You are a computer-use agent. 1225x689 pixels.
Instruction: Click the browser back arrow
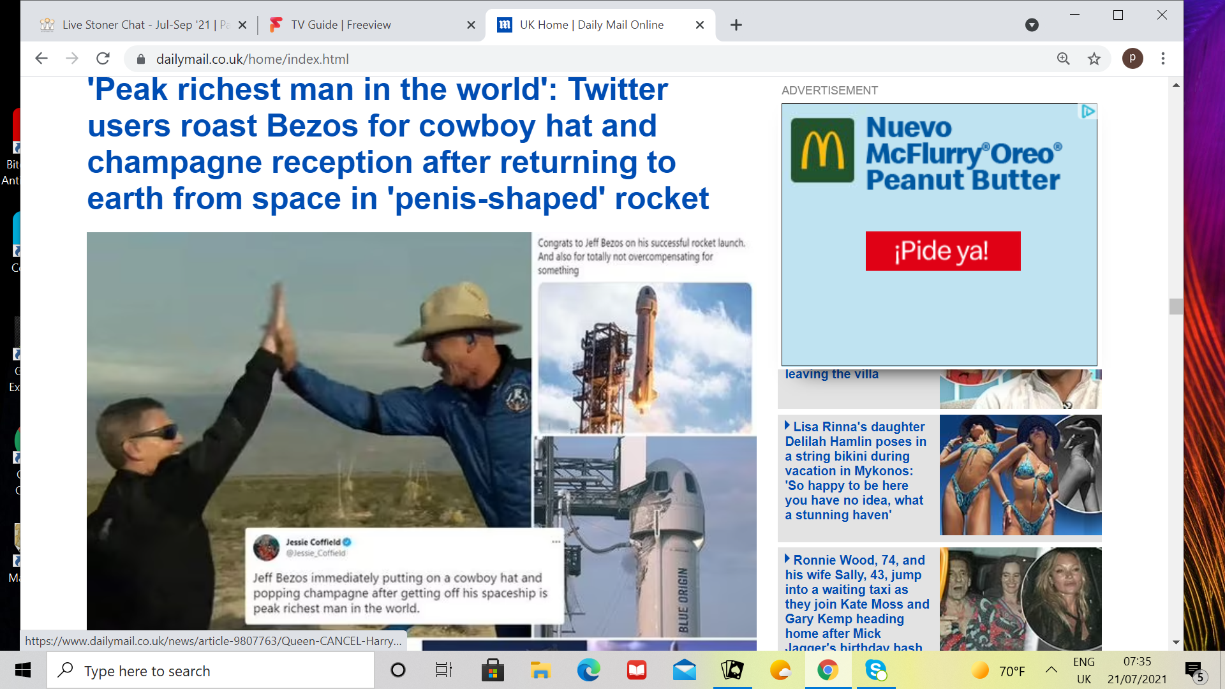(41, 59)
